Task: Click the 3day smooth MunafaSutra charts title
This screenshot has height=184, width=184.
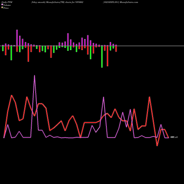Action: pyautogui.click(x=57, y=2)
